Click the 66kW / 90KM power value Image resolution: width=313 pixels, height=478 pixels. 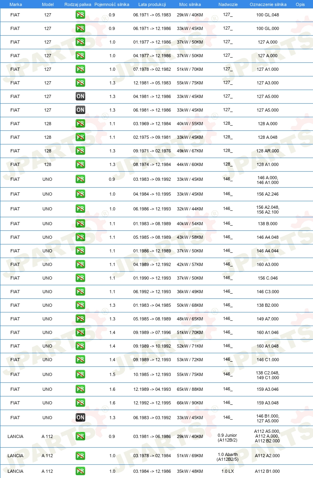click(x=190, y=403)
